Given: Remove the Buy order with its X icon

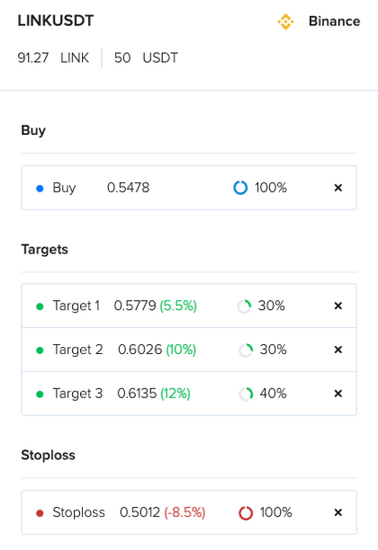Looking at the screenshot, I should point(338,188).
